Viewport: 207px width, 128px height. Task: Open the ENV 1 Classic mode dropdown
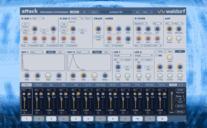click(37, 52)
